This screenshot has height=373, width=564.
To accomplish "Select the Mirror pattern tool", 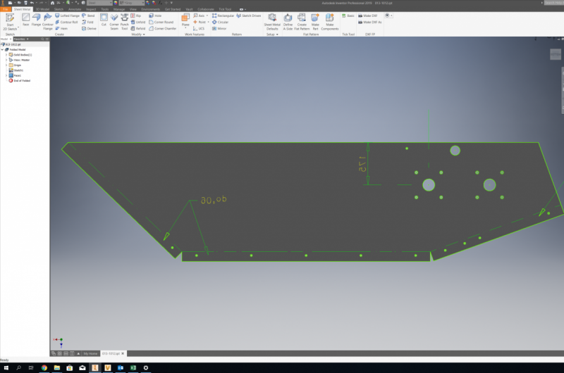I will click(x=219, y=29).
